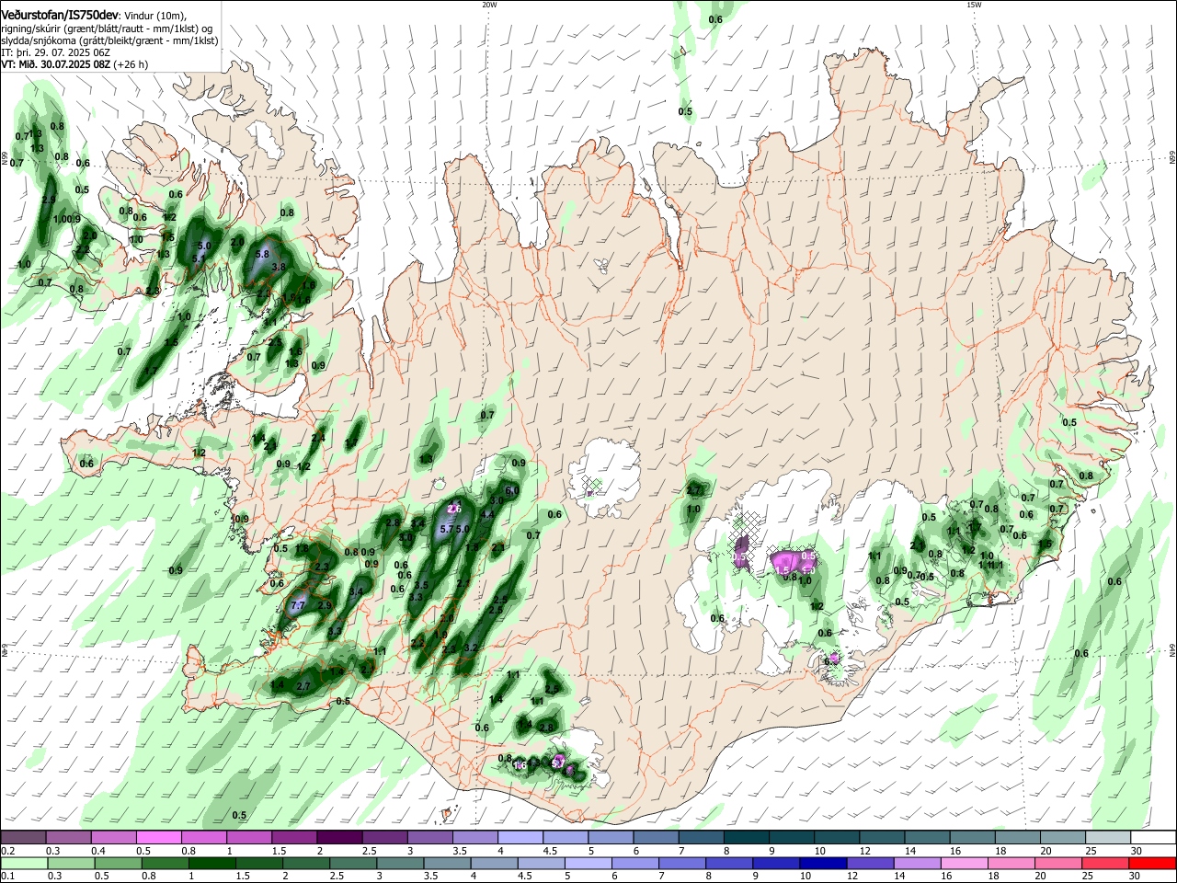The image size is (1177, 883).
Task: Pick the dark teal snow swatch labeled 9
Action: click(x=746, y=837)
